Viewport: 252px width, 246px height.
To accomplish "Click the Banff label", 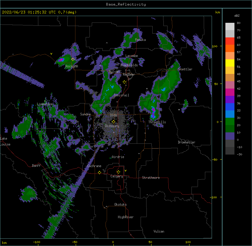I will tap(36, 166).
